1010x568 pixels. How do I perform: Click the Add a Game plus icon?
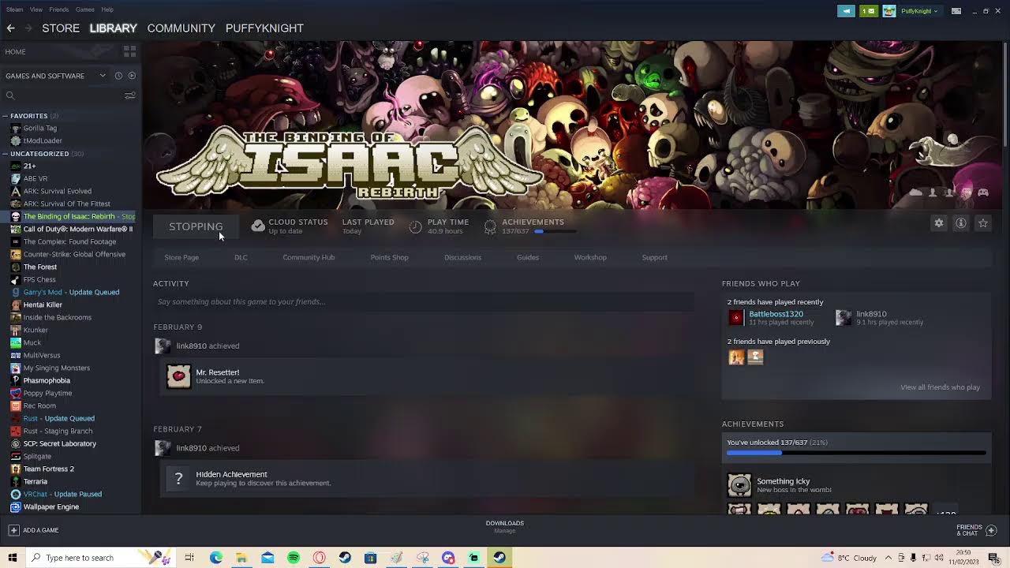[13, 530]
